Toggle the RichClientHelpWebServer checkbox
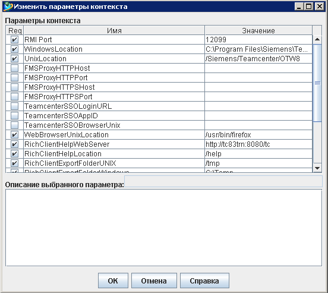The image size is (328, 293). (14, 144)
